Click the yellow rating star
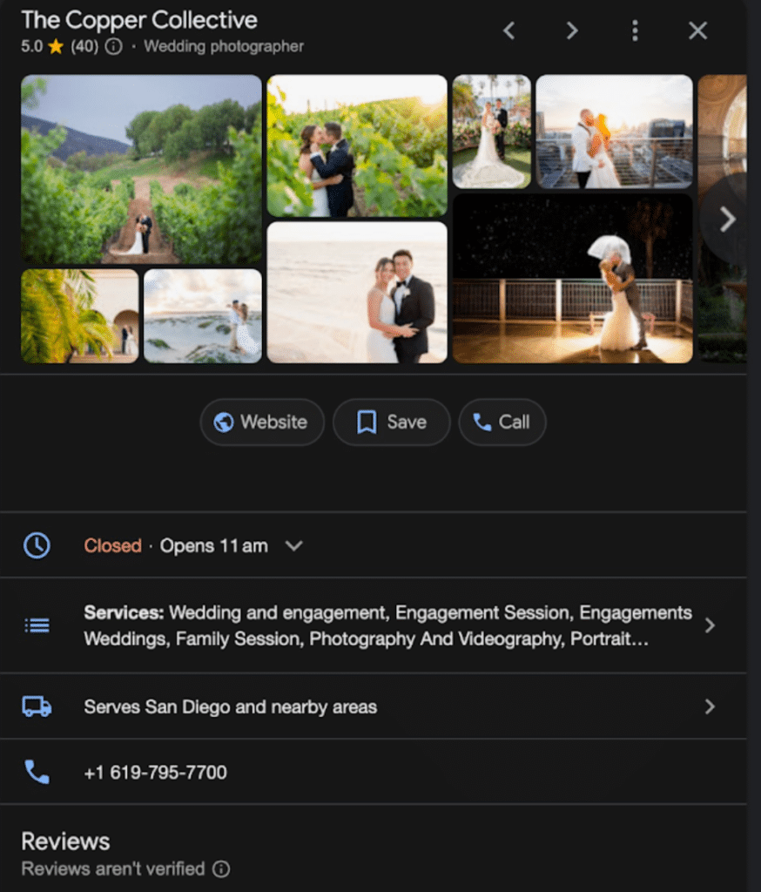This screenshot has width=761, height=892. coord(56,46)
